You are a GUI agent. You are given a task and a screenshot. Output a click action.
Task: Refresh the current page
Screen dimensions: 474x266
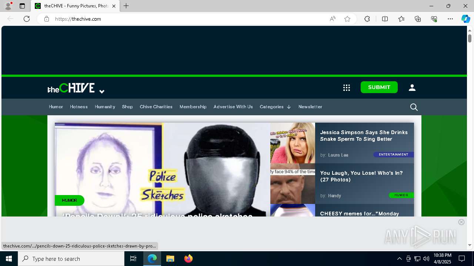click(x=27, y=19)
